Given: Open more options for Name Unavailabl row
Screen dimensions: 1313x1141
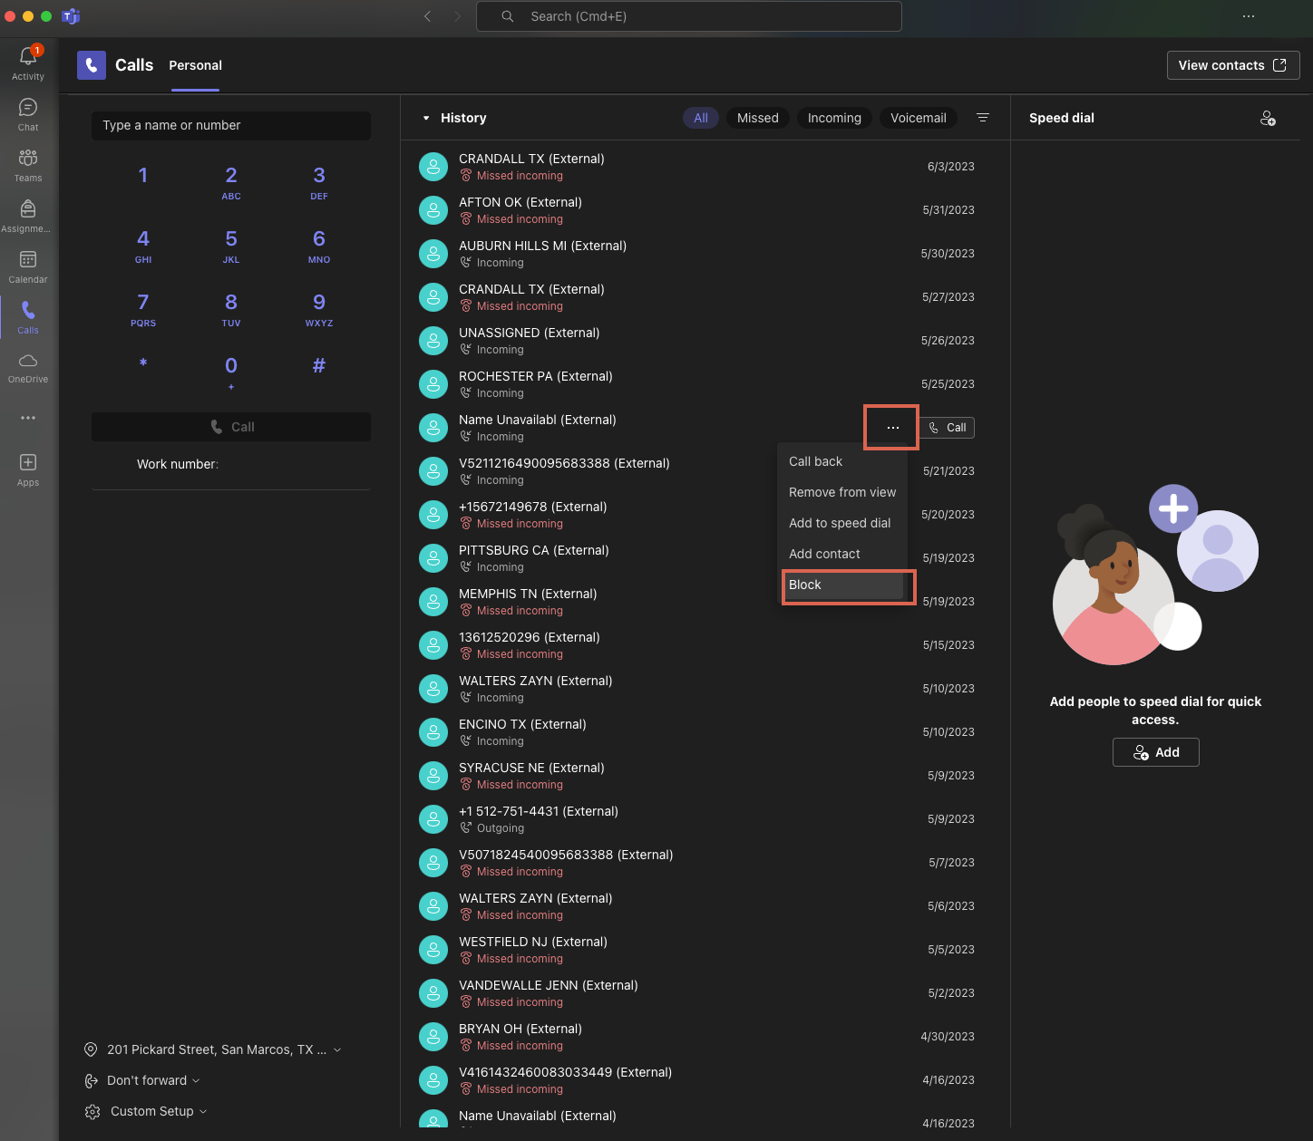Looking at the screenshot, I should (893, 428).
